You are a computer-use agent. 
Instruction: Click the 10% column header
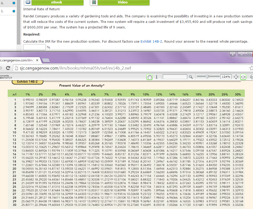tap(146, 94)
